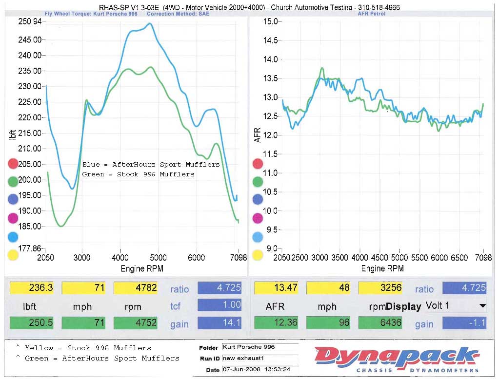Screen dimensions: 499x379
Task: Click the Fly Wheel Torque graph title
Action: 91,14
